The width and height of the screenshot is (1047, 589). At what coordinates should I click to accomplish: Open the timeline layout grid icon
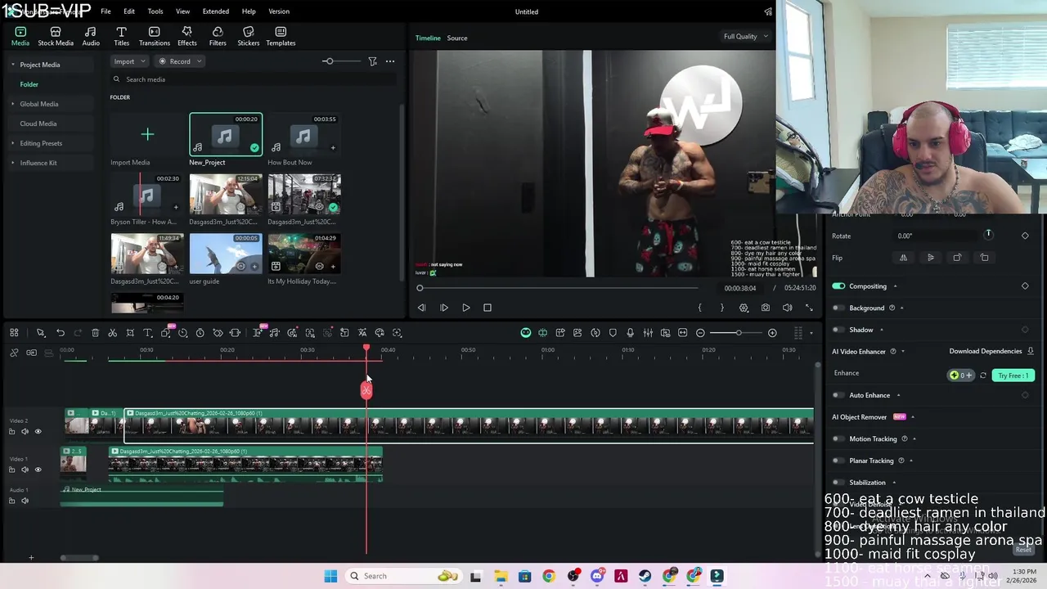(x=14, y=333)
